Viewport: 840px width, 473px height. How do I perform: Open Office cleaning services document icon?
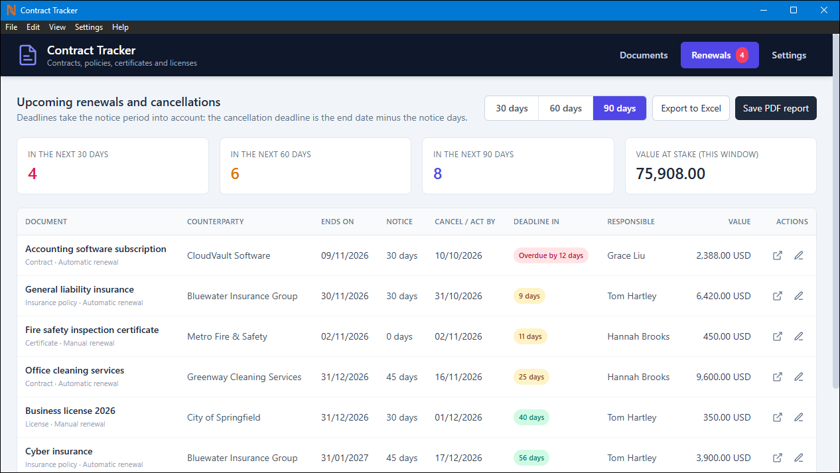point(778,377)
